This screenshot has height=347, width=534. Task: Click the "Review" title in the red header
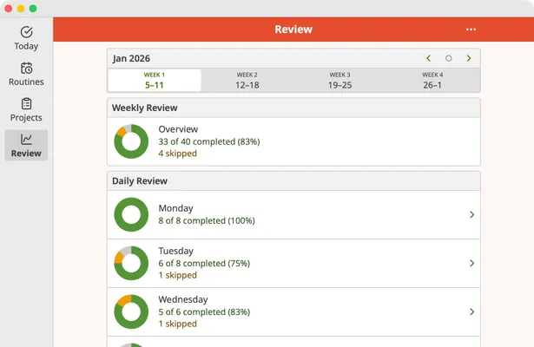(293, 29)
